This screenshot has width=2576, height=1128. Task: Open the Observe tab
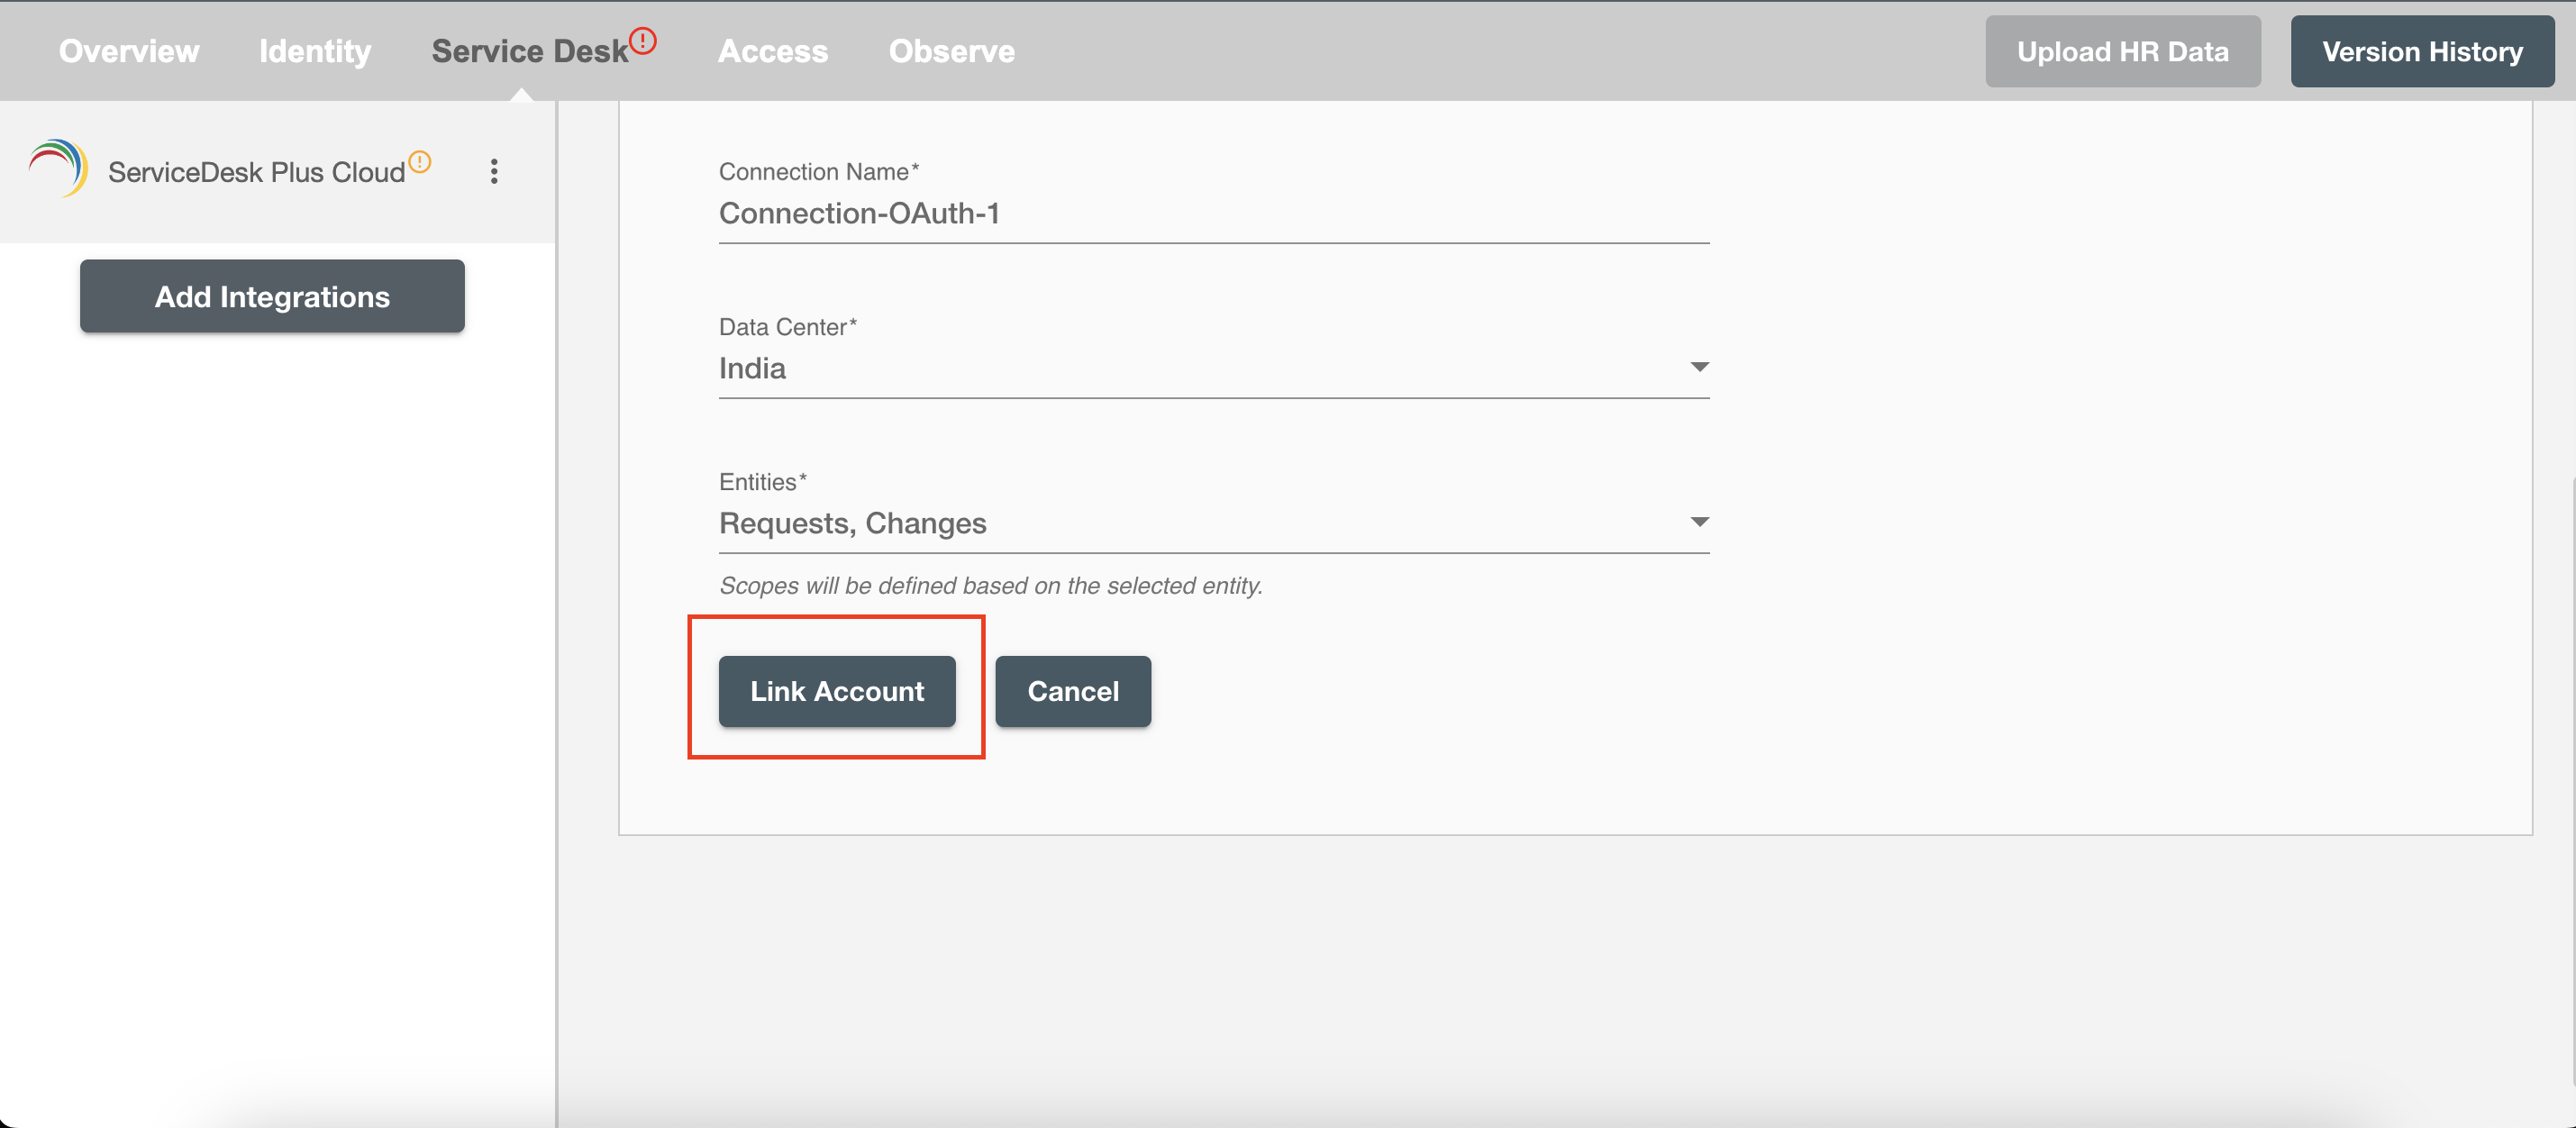point(952,51)
